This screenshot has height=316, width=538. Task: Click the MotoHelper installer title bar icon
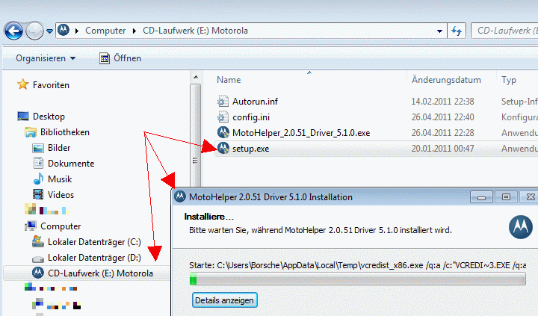[x=180, y=196]
